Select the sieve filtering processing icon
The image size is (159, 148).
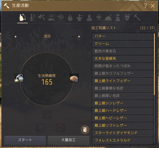61,17
